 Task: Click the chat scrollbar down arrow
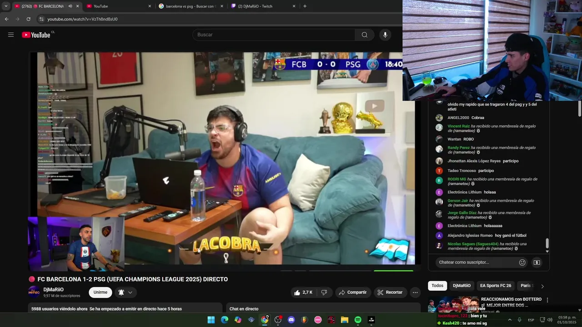547,251
